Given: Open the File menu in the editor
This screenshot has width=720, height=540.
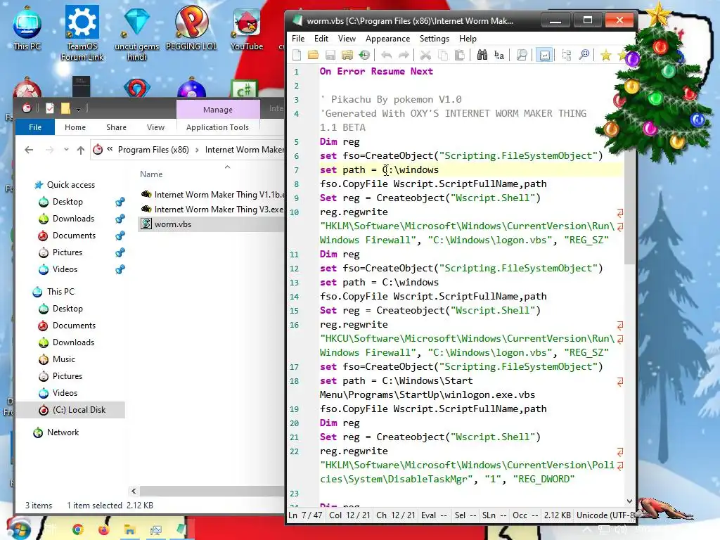Looking at the screenshot, I should point(298,39).
